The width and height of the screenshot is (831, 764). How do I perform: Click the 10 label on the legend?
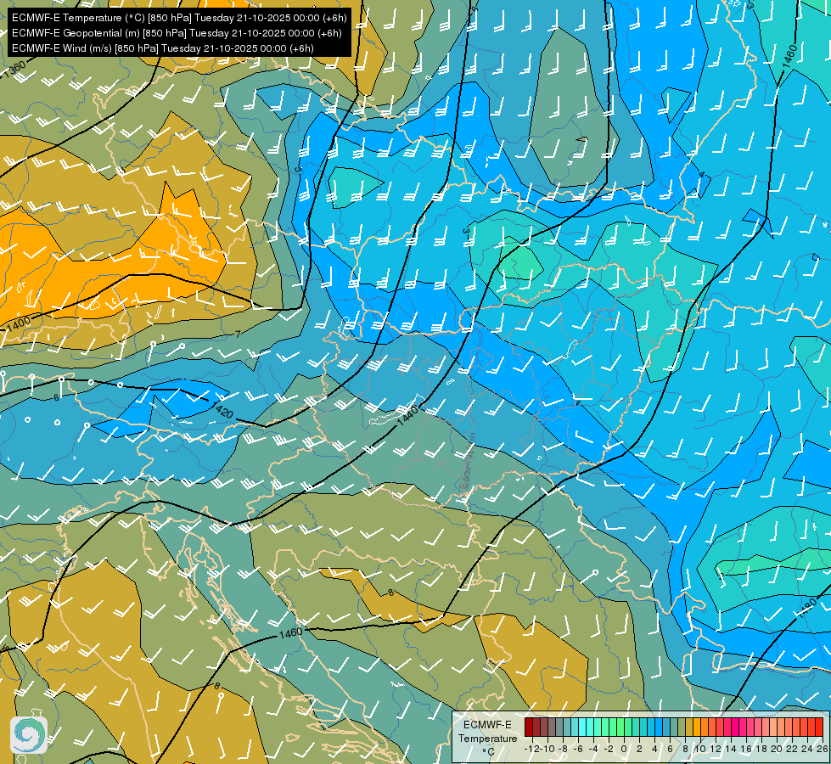[700, 749]
